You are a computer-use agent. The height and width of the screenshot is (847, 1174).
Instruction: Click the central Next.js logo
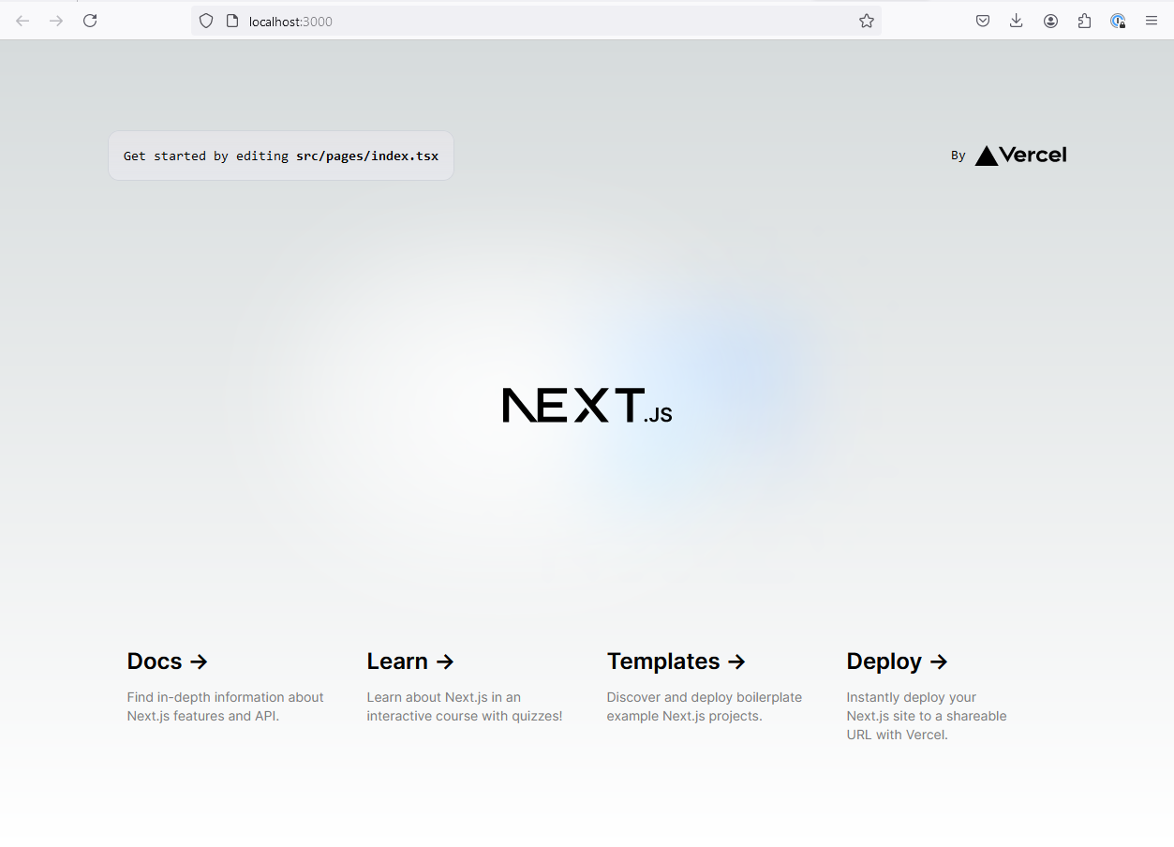587,406
